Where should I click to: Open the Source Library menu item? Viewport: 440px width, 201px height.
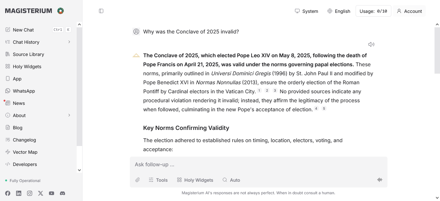coord(28,54)
